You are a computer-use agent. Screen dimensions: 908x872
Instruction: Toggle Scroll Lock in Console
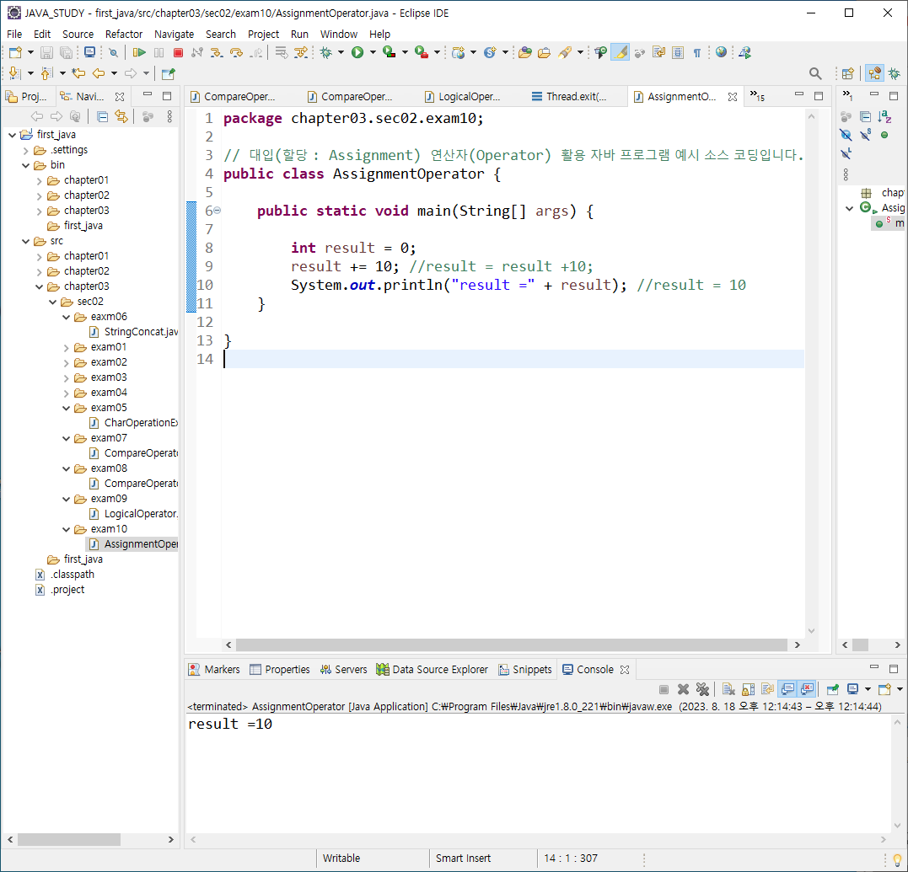[x=748, y=689]
